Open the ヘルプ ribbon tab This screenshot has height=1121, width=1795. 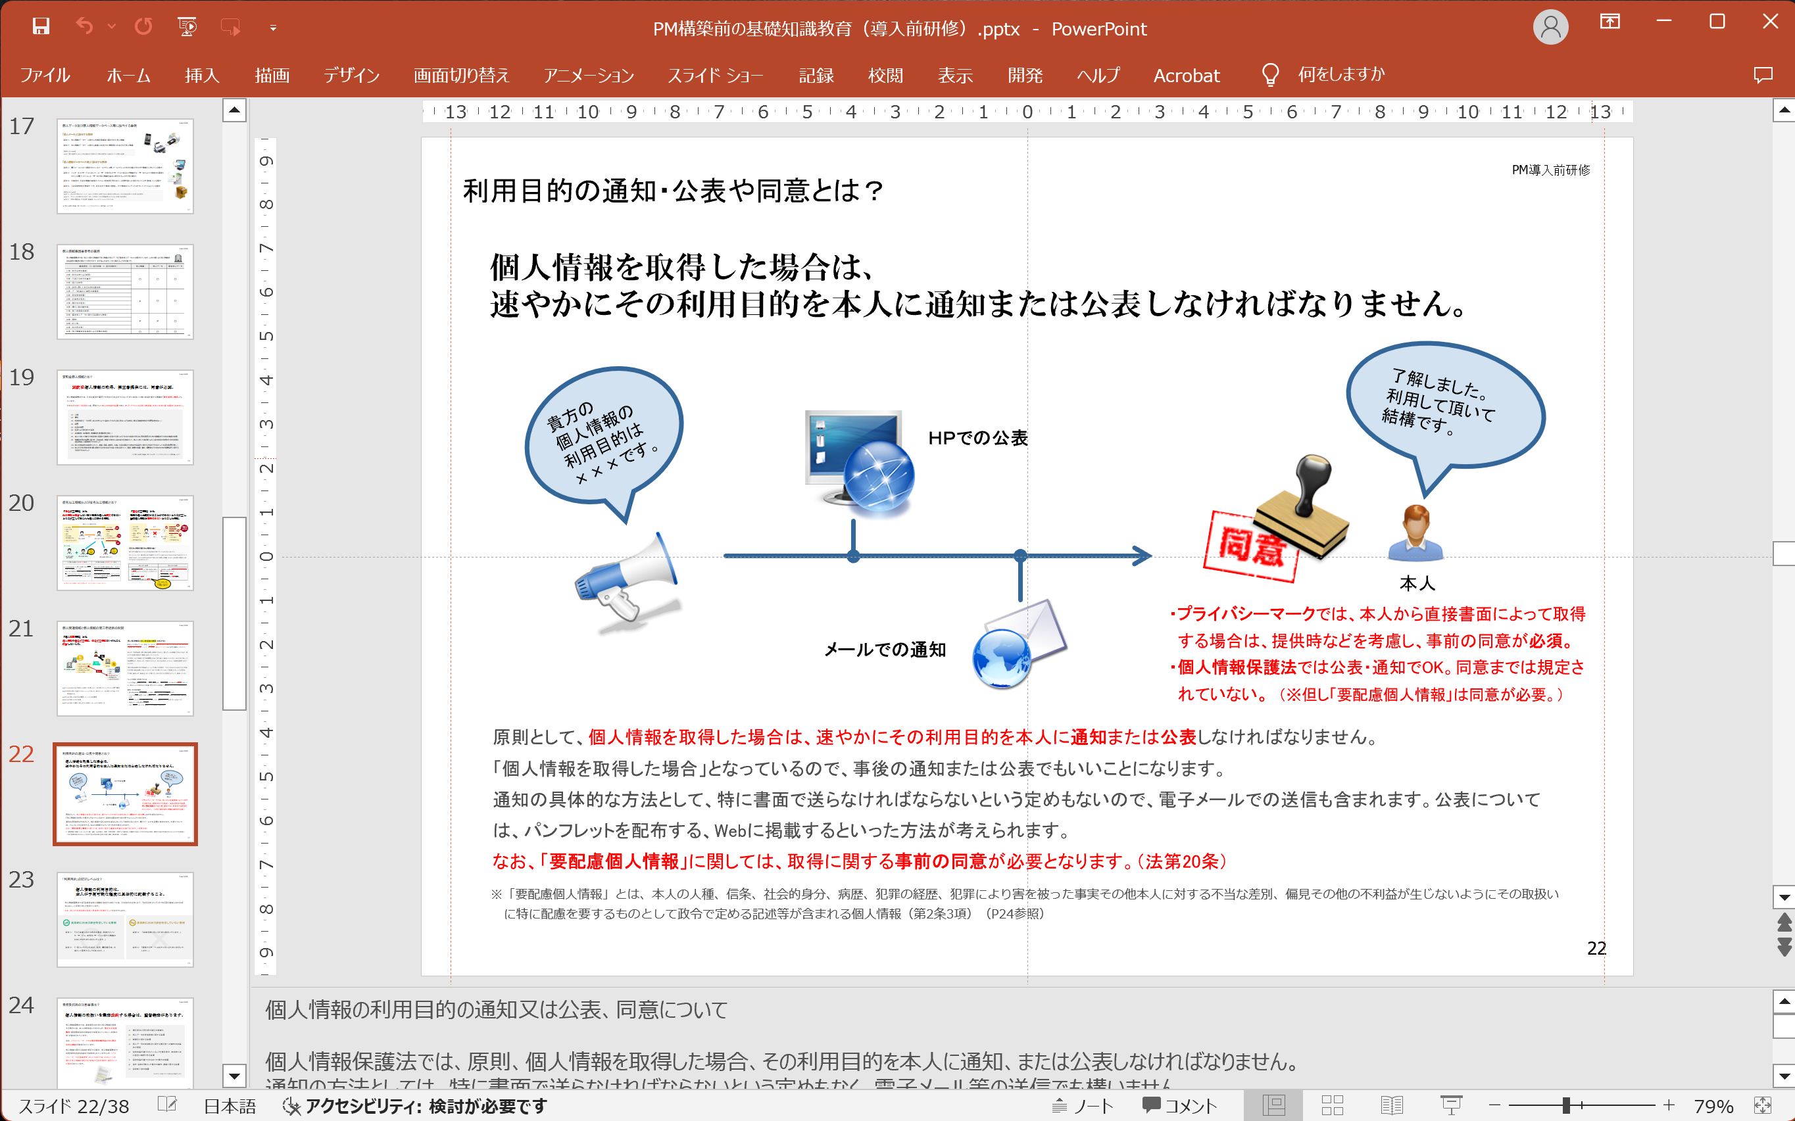tap(1098, 75)
